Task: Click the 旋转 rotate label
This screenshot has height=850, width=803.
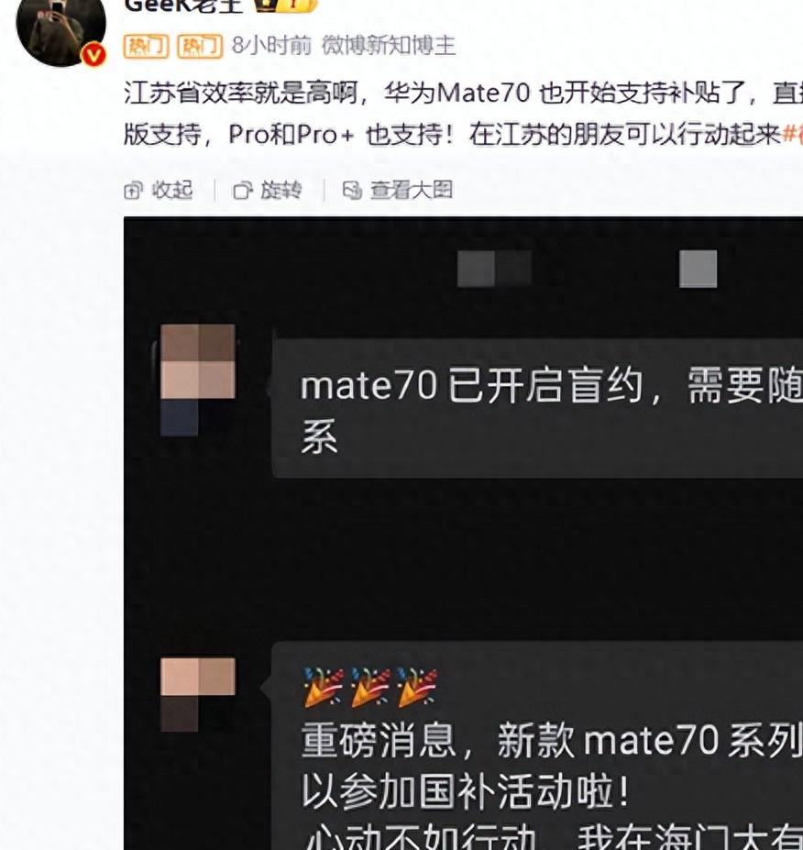Action: (280, 191)
